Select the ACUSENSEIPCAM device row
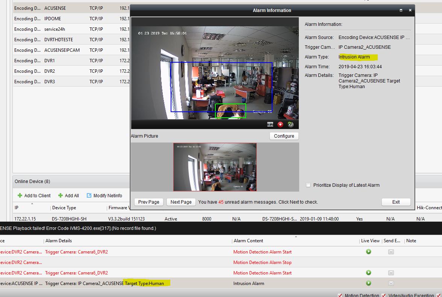Screen dimensions: 442x297 pyautogui.click(x=62, y=50)
